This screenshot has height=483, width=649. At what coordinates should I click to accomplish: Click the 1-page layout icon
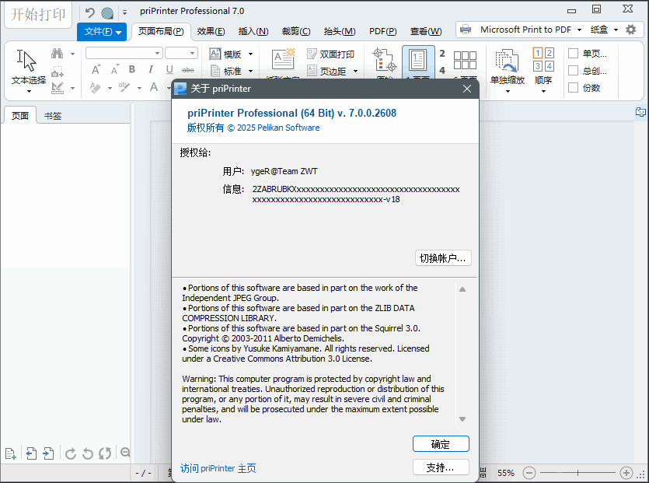[418, 62]
